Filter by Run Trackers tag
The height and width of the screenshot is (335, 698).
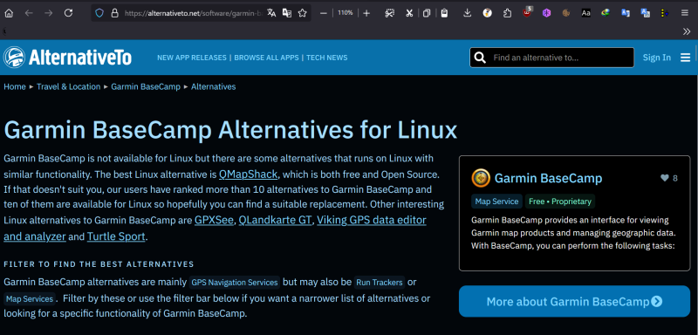pyautogui.click(x=380, y=283)
